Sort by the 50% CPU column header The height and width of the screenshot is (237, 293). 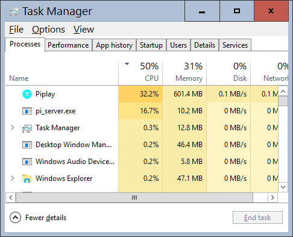pos(140,73)
